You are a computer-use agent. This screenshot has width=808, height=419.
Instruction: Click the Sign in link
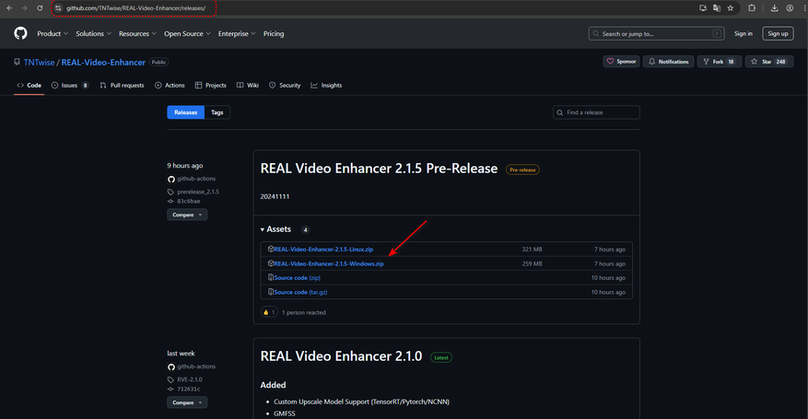[x=744, y=33]
